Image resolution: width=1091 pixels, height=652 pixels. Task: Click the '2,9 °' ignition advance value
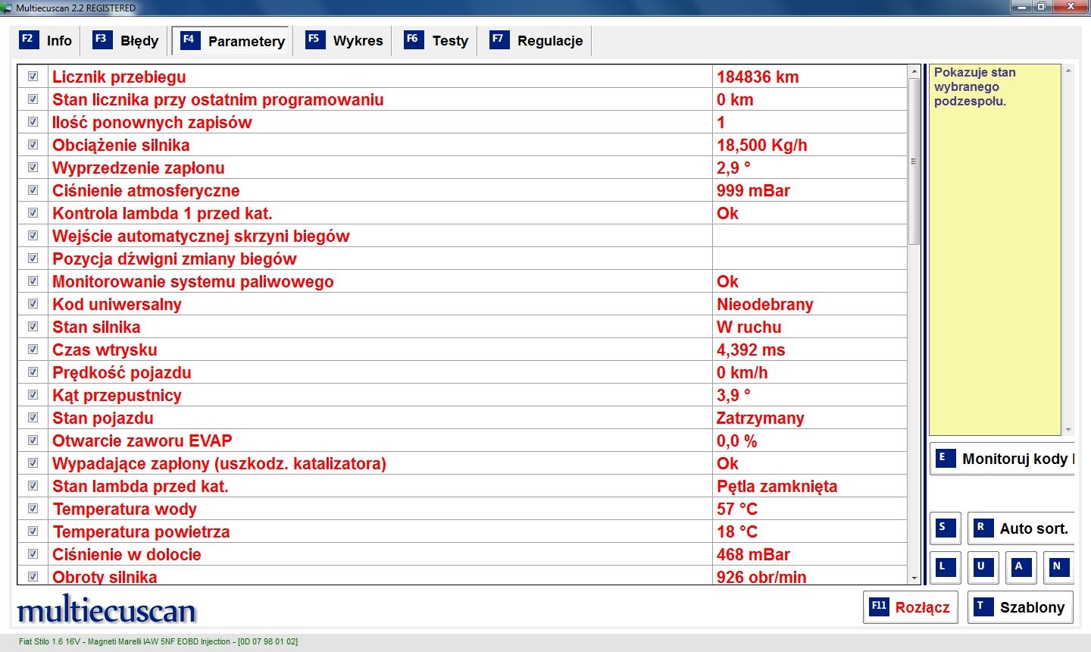(x=733, y=168)
